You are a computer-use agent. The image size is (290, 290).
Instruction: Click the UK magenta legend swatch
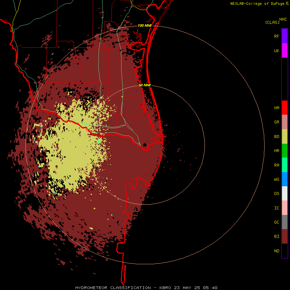click(x=285, y=51)
